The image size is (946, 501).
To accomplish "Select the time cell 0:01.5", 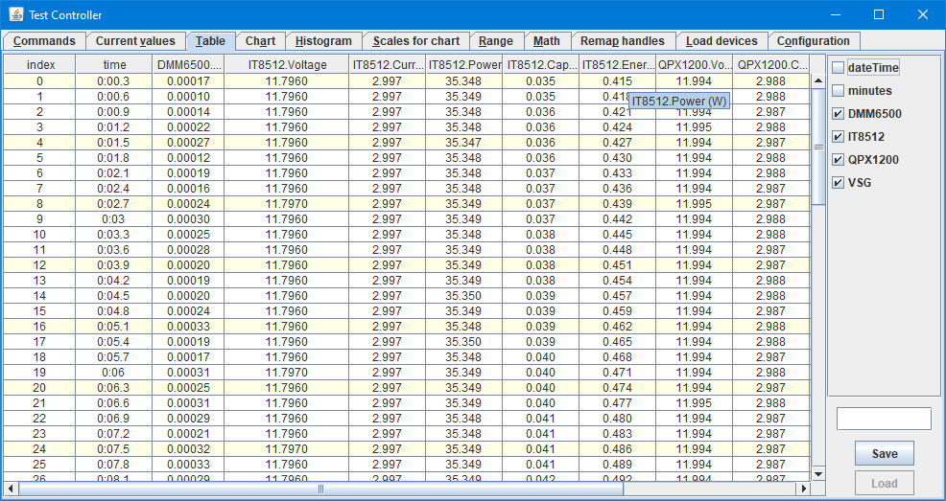I will tap(114, 143).
